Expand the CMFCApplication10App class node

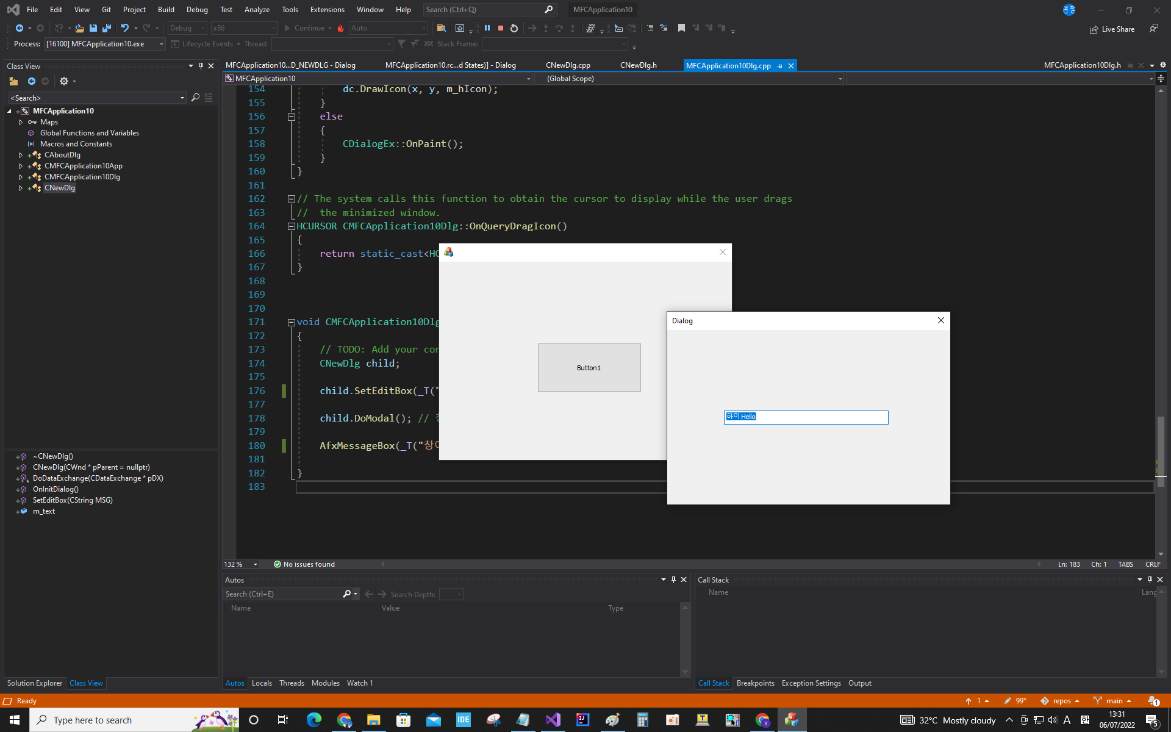(21, 166)
